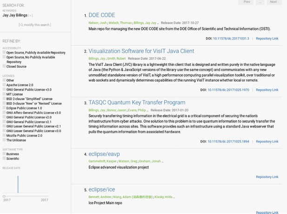Screen dimensions: 287x214
Task: Check GNU General Public License v2.0
Action: [4, 117]
